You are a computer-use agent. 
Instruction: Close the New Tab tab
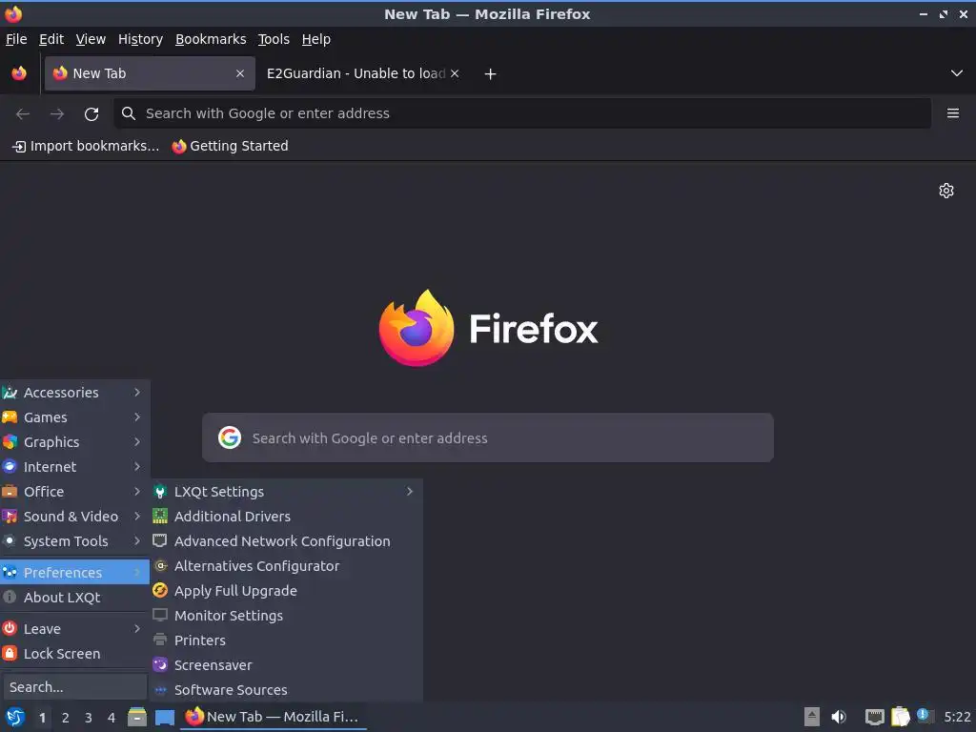240,73
